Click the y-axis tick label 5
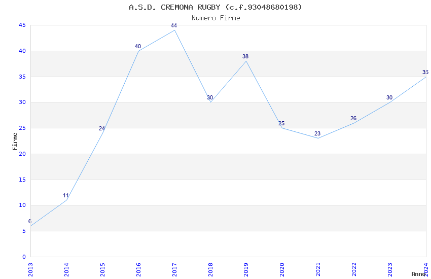The image size is (431, 279). point(24,231)
